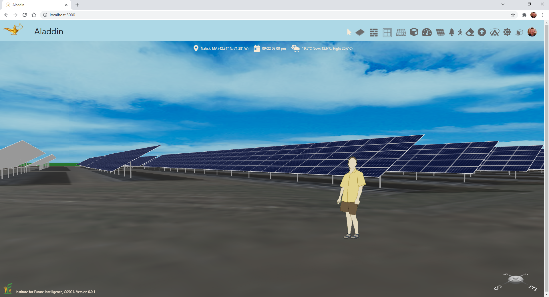The width and height of the screenshot is (549, 297).
Task: Select the roof tile tool
Action: 401,33
